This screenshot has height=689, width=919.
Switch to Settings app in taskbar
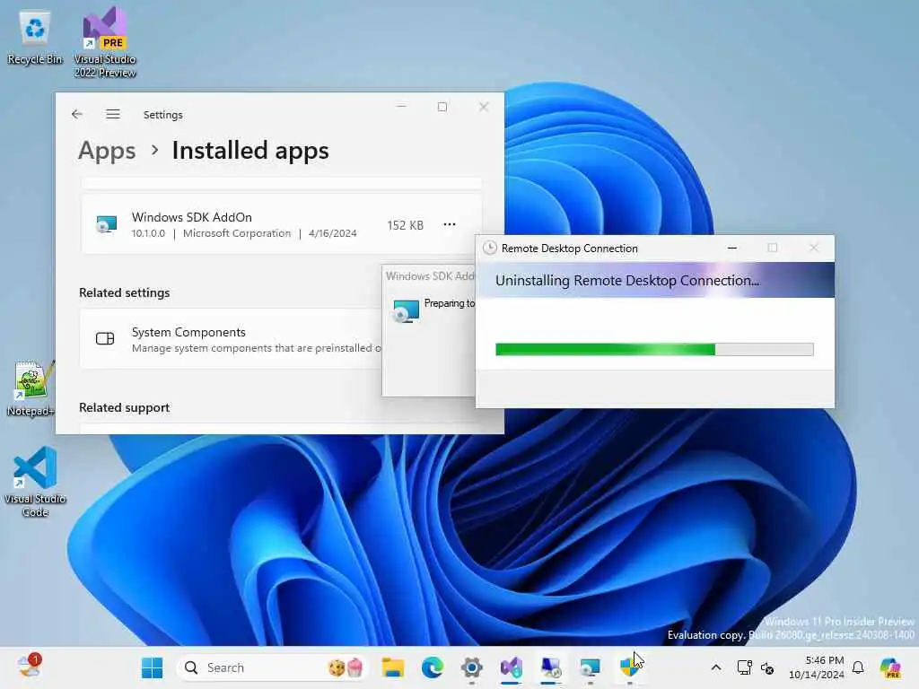[472, 667]
